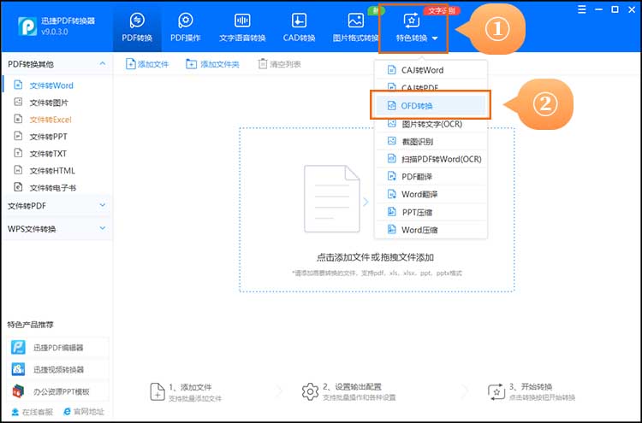This screenshot has width=642, height=423.
Task: Click the 清空列表 trash button
Action: coord(280,64)
